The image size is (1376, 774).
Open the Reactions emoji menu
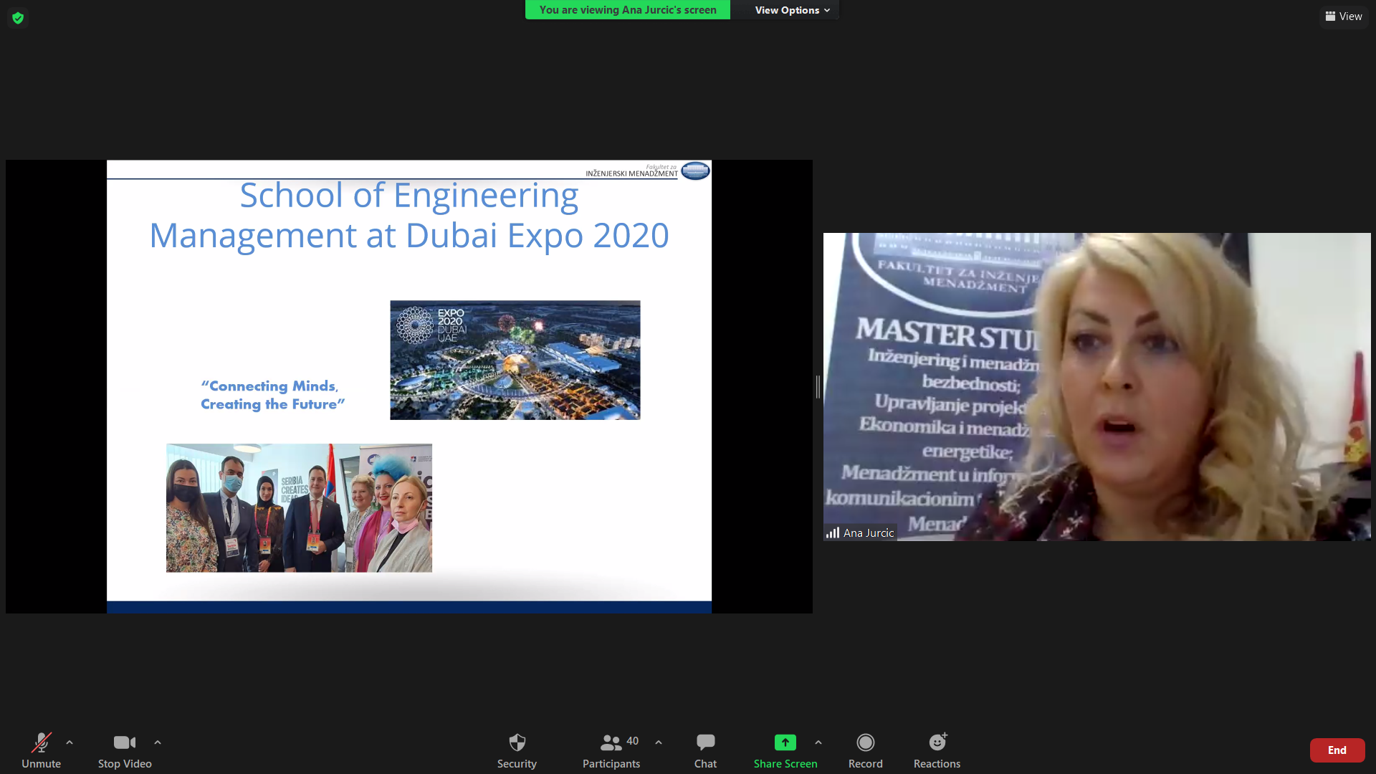point(937,750)
